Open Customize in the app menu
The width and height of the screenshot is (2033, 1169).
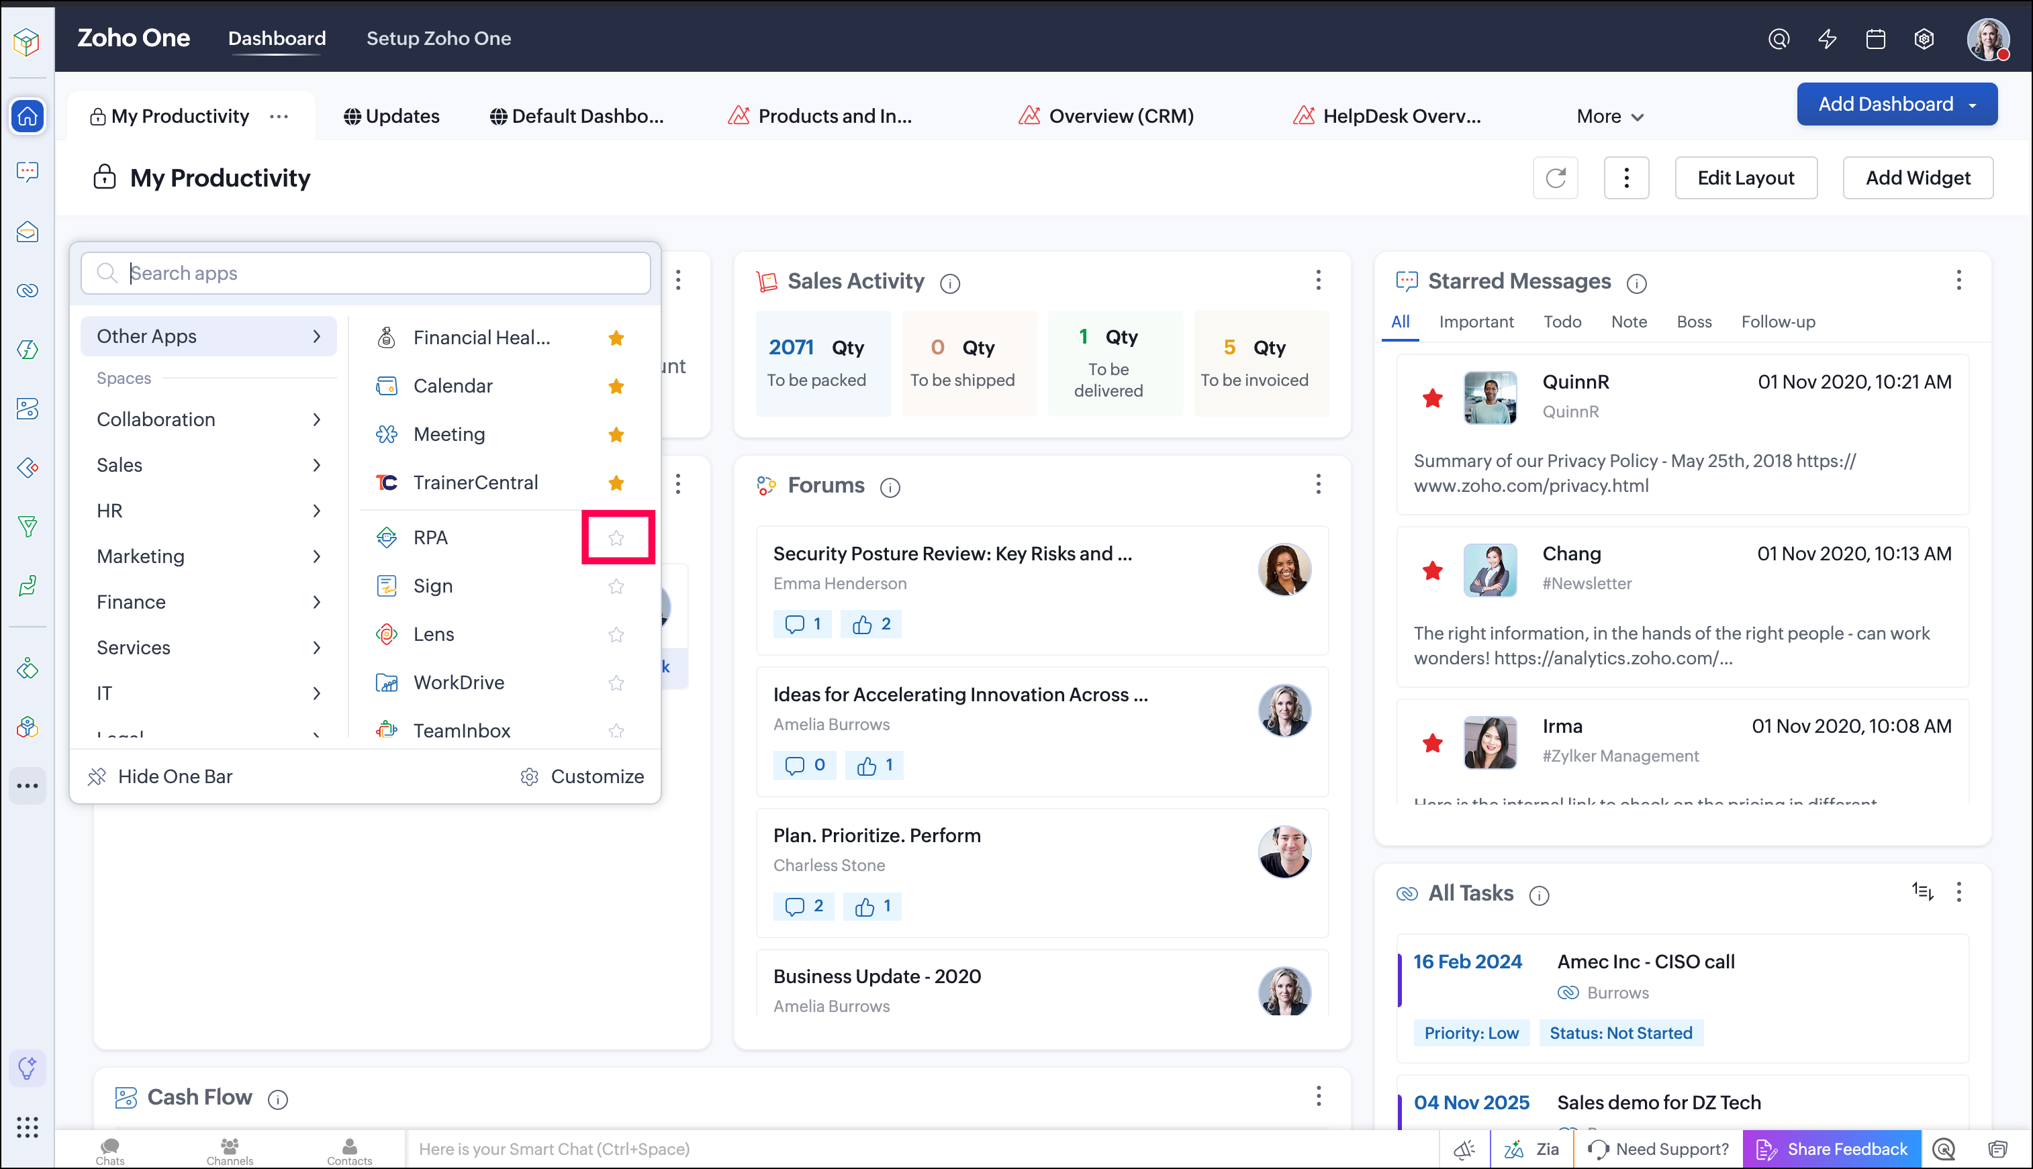(582, 777)
